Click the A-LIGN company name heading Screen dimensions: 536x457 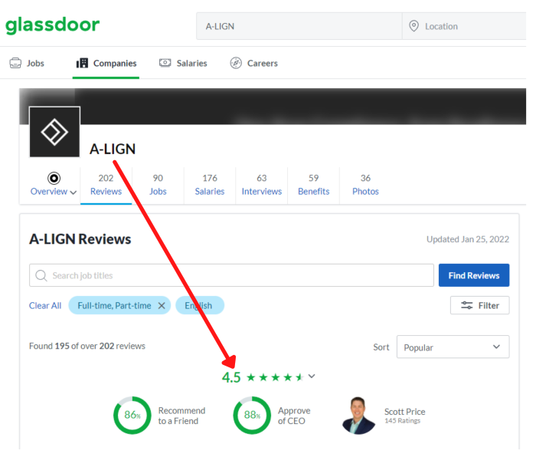pyautogui.click(x=113, y=149)
